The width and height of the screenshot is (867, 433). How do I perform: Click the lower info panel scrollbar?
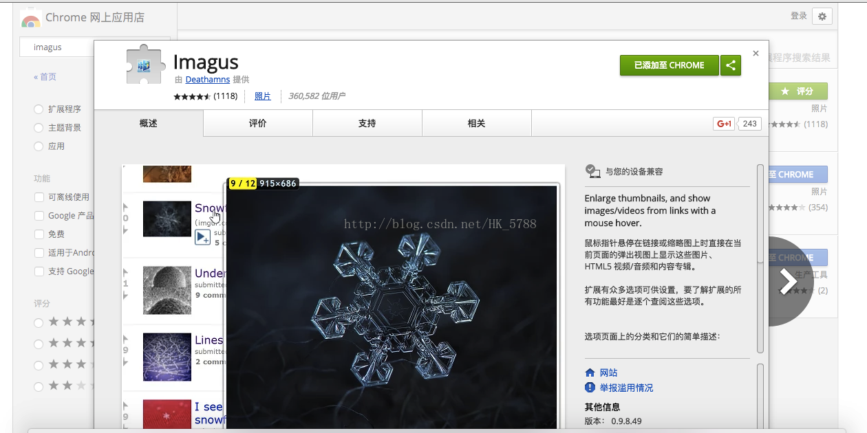point(760,395)
